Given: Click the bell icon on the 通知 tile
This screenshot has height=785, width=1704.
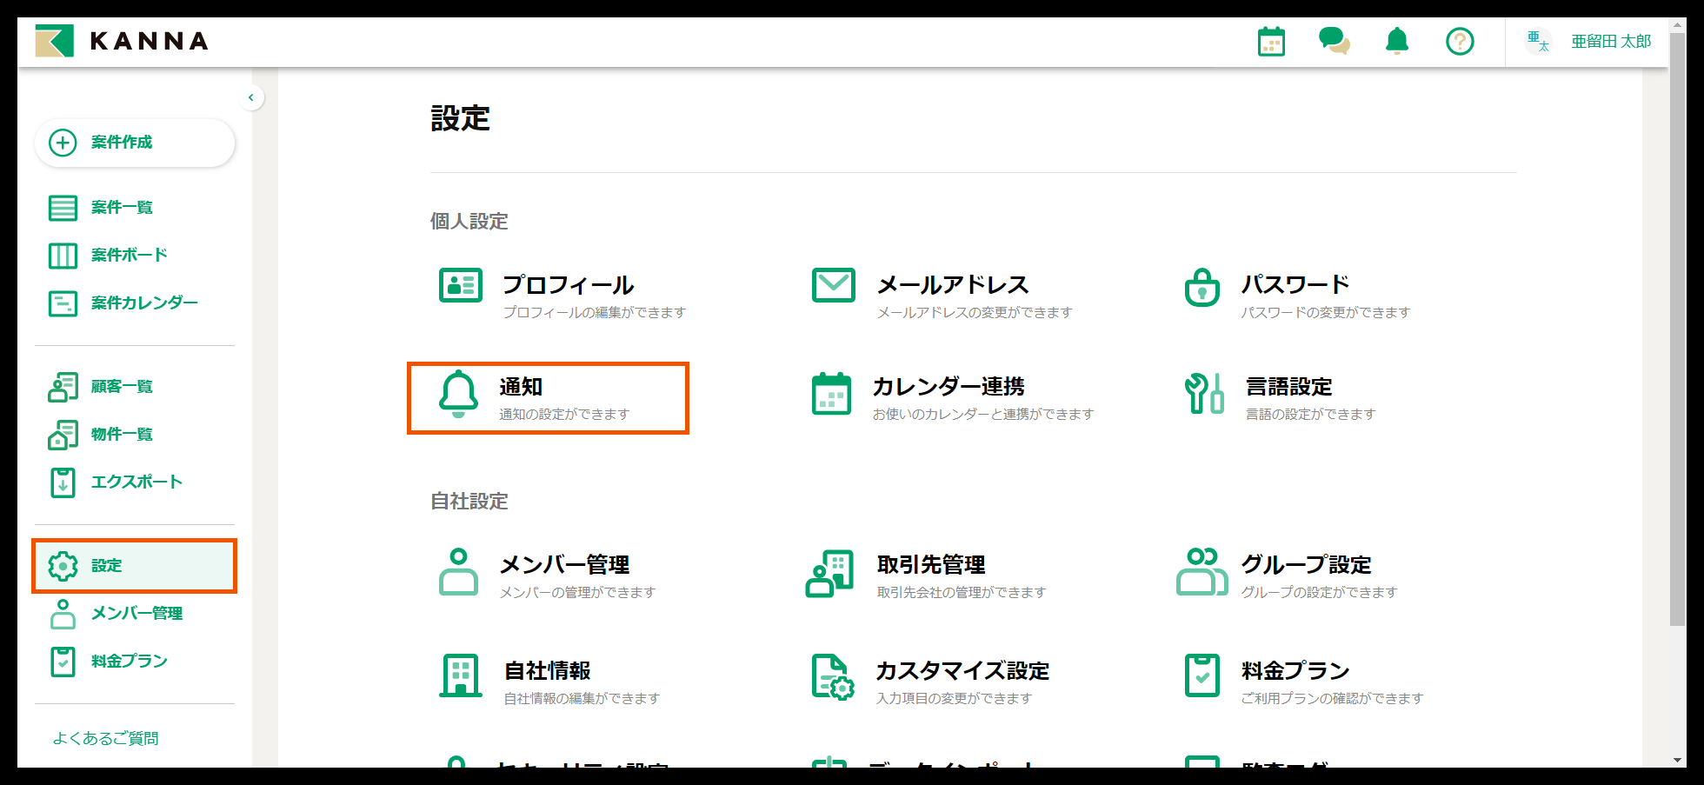Looking at the screenshot, I should 458,397.
